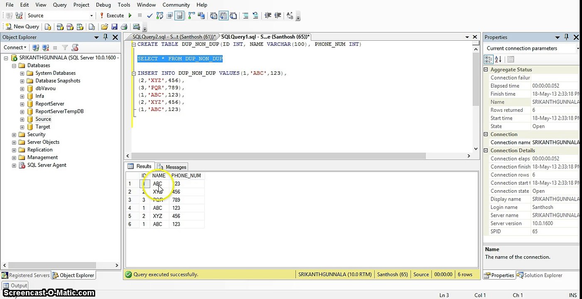This screenshot has width=582, height=299.
Task: Click the Database Engine Query icon
Action: pyautogui.click(x=48, y=27)
